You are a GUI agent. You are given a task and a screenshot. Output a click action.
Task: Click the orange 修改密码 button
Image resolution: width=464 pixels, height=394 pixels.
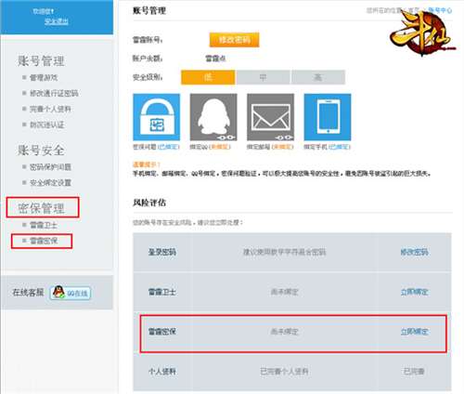pos(235,40)
